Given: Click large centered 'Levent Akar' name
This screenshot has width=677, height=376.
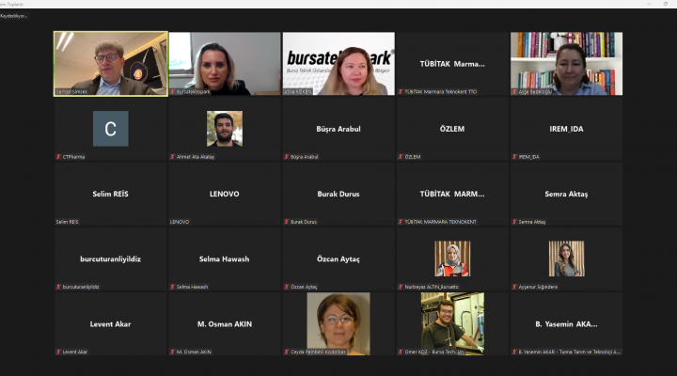Looking at the screenshot, I should (111, 323).
